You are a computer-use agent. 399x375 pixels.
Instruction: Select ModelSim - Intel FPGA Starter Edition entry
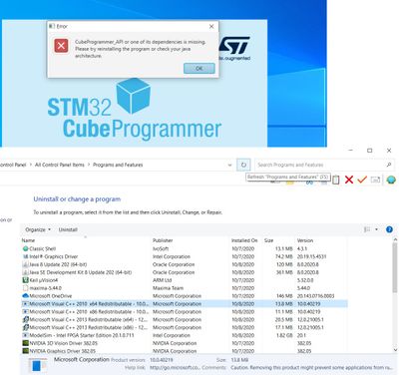82,335
